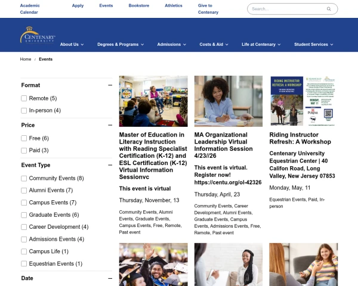The height and width of the screenshot is (286, 358).
Task: Open the Admissions dropdown menu
Action: point(171,45)
